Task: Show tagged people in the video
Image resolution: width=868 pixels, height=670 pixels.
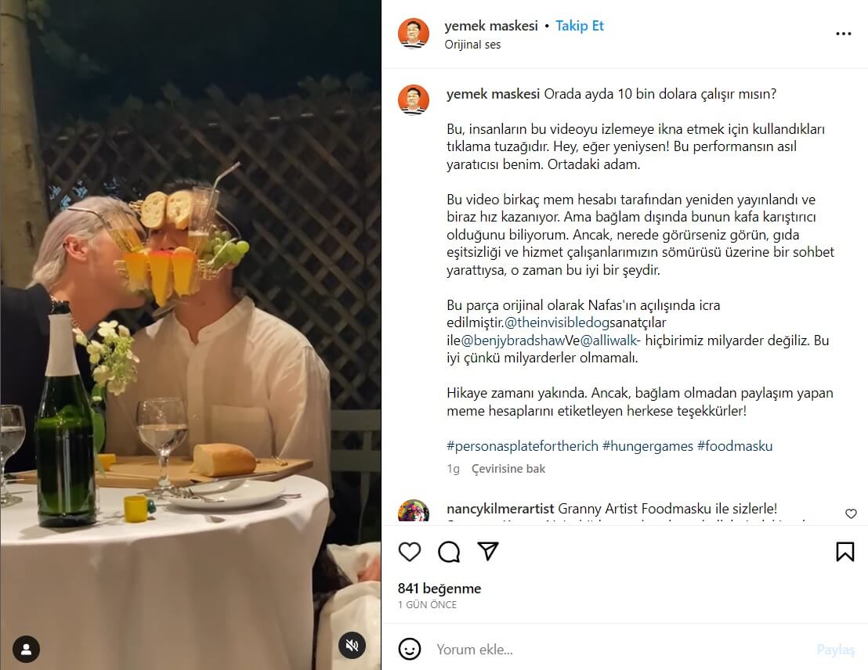Action: click(26, 649)
